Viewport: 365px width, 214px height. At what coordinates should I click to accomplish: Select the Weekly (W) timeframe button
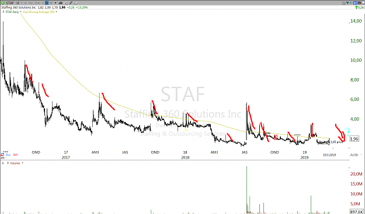coord(51,3)
